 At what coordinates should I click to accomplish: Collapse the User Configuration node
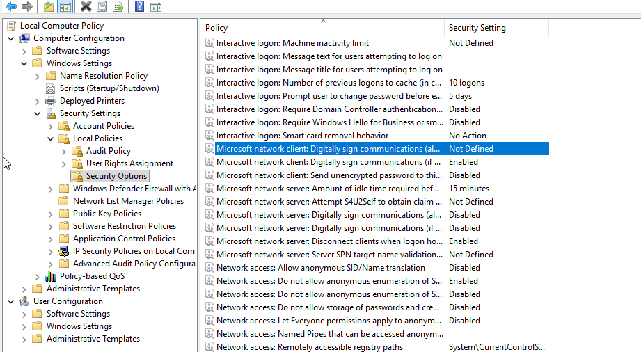11,302
